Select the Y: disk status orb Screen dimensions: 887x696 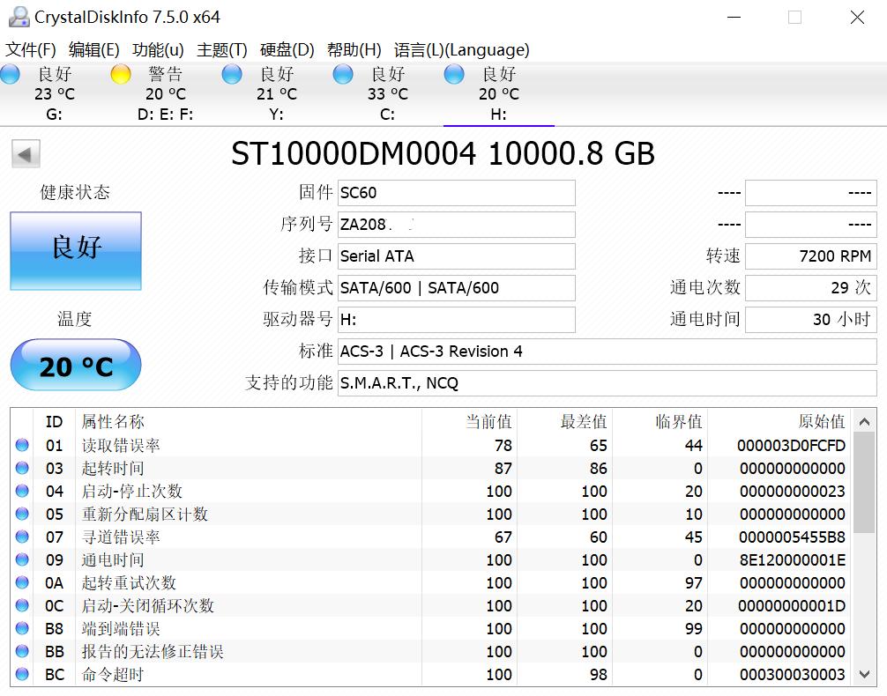[x=232, y=74]
